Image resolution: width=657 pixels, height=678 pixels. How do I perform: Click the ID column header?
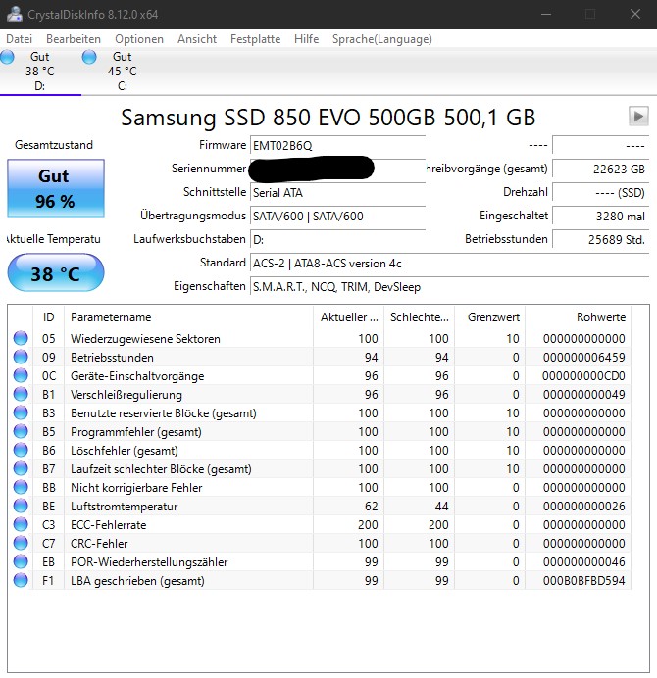pyautogui.click(x=48, y=316)
